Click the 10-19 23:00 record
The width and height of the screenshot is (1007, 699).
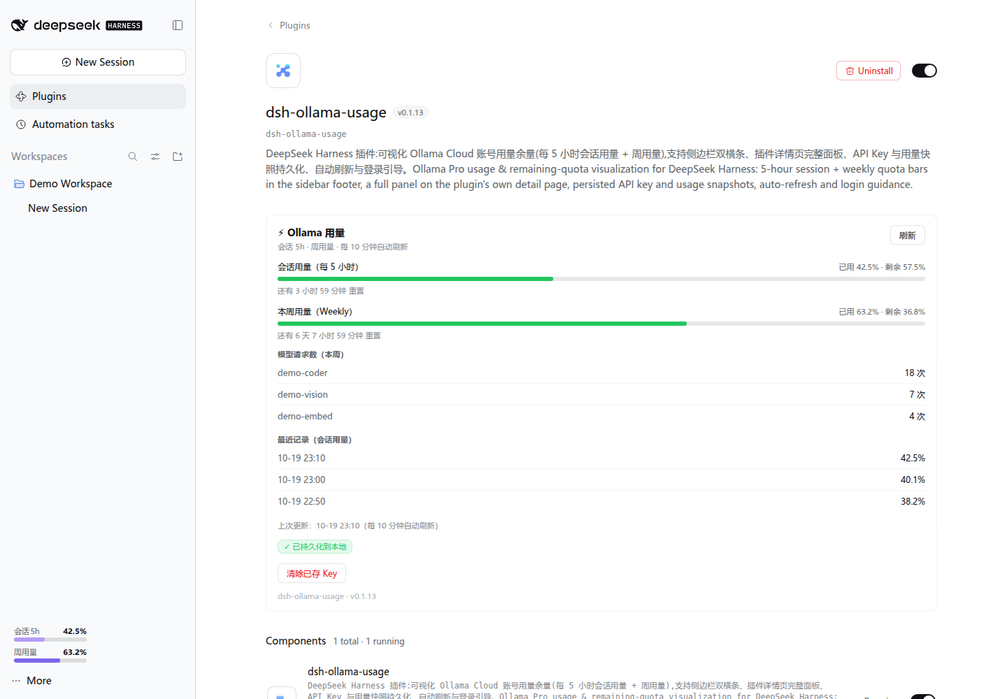(601, 480)
